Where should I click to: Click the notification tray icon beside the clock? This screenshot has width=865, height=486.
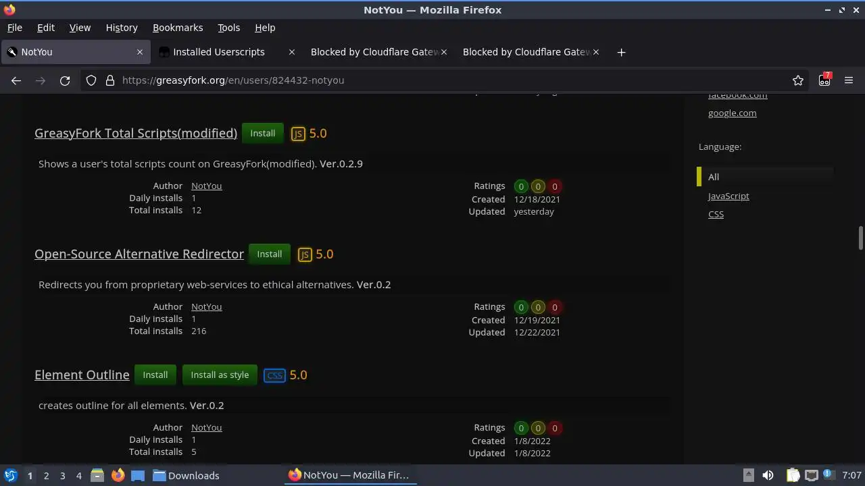[828, 475]
